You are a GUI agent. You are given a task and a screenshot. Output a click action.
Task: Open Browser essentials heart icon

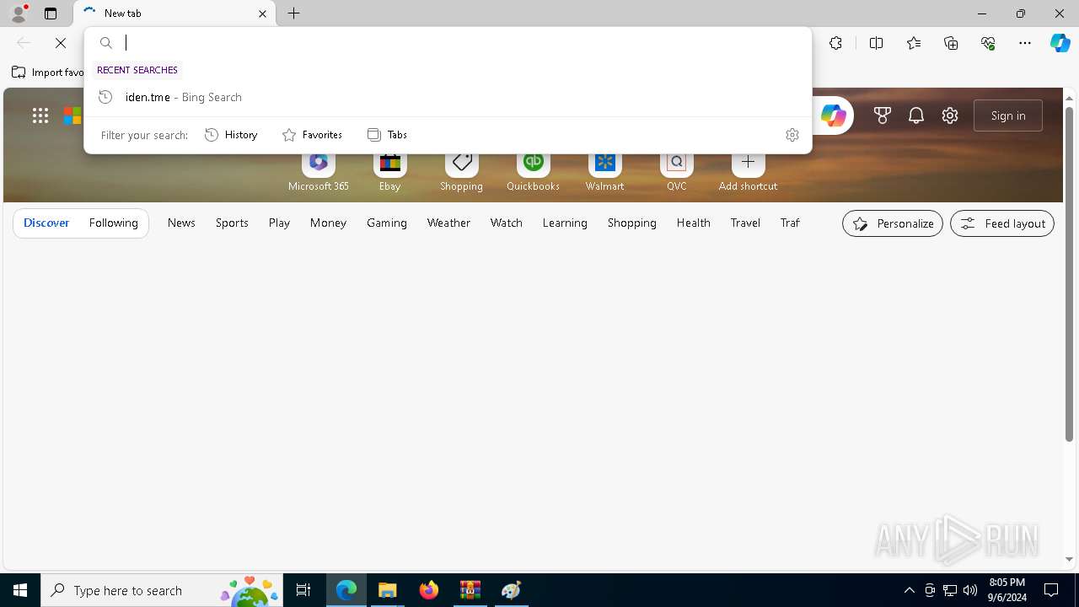point(988,43)
